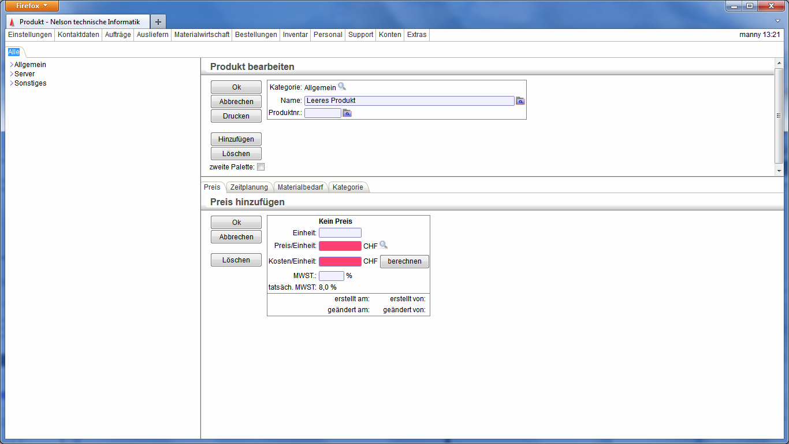The image size is (789, 444).
Task: Enable the zweite Palette checkbox
Action: tap(261, 167)
